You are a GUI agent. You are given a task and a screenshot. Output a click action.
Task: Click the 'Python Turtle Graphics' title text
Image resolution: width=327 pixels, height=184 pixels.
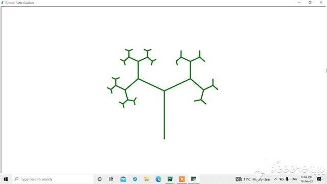click(x=20, y=3)
